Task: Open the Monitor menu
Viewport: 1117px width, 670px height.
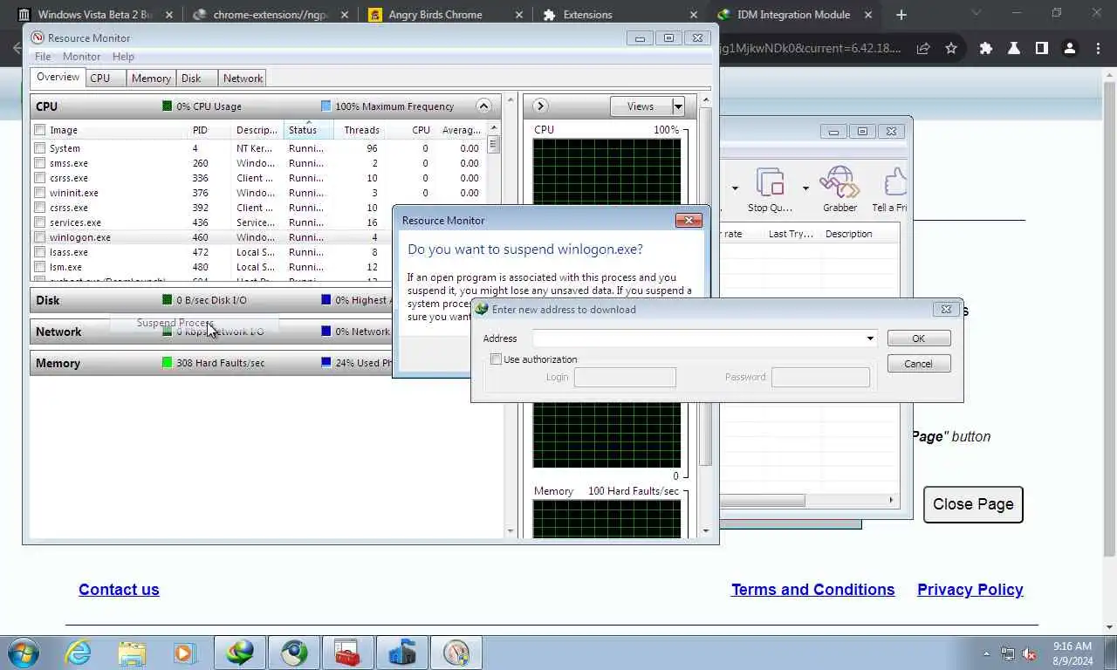Action: click(x=81, y=57)
